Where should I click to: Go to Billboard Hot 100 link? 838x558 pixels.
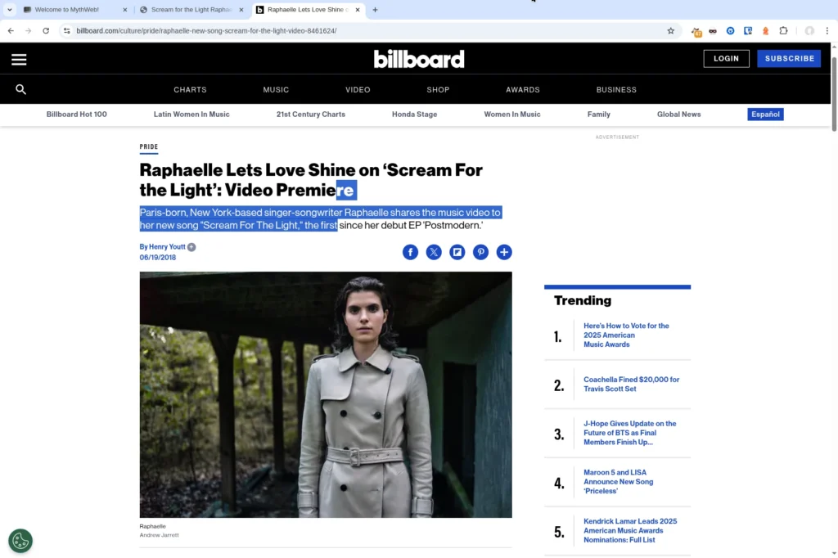(76, 115)
